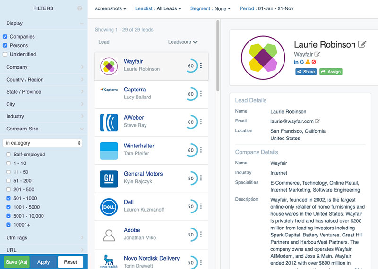
Task: Collapse the Company Size filter section
Action: pos(43,129)
